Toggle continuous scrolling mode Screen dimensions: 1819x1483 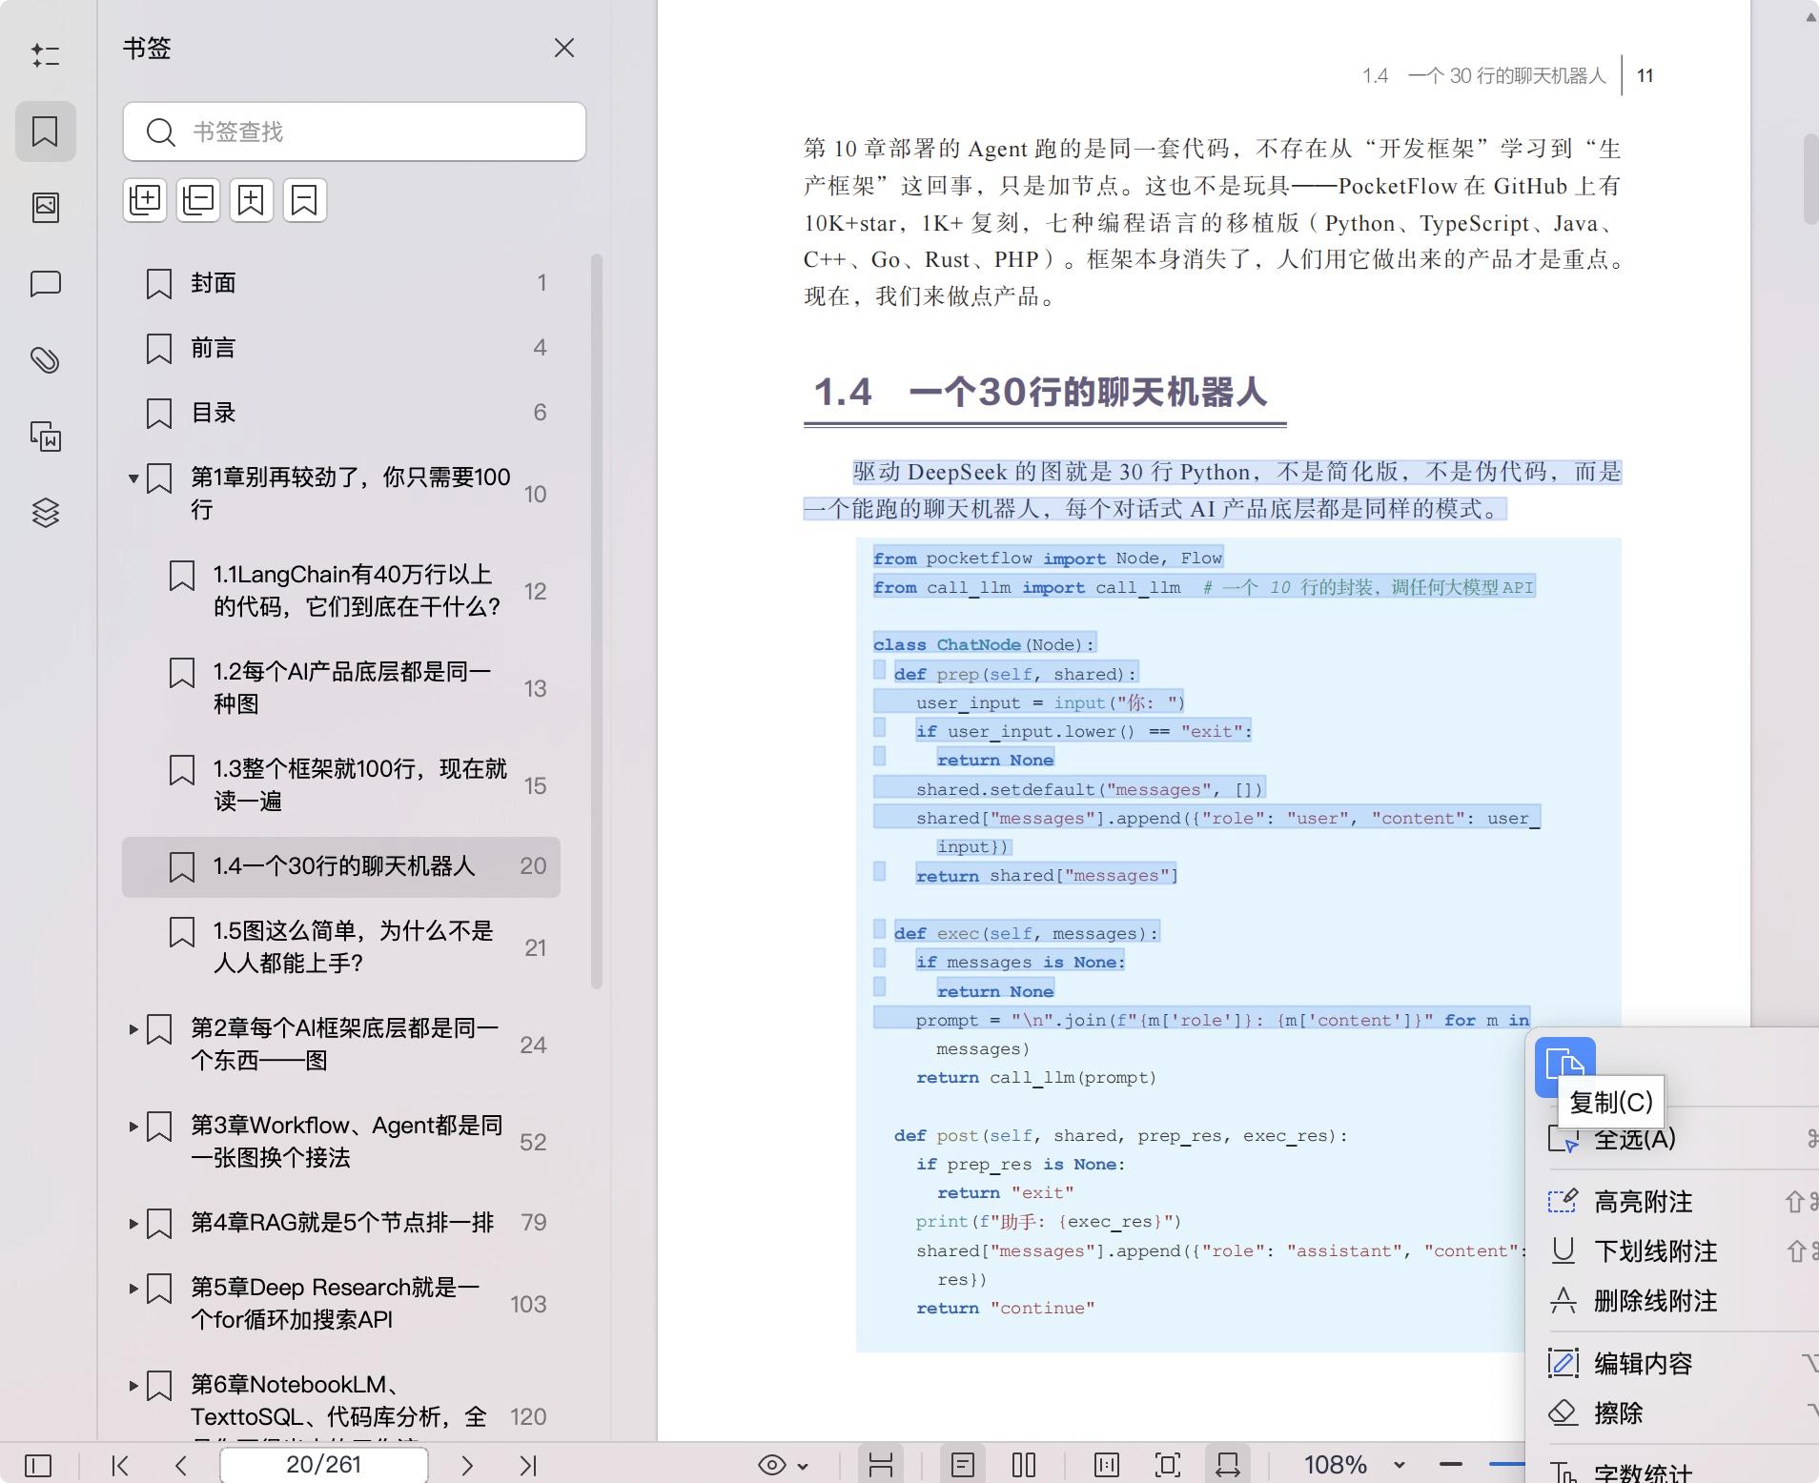tap(881, 1465)
